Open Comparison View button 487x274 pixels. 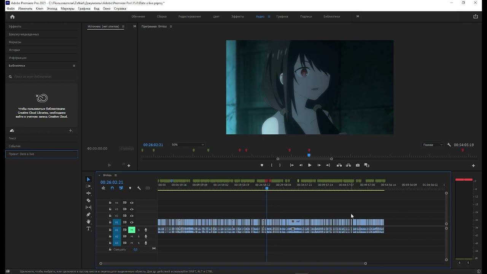click(x=367, y=165)
